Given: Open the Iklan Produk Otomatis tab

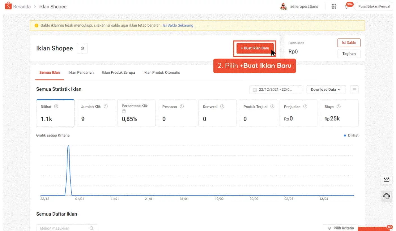Looking at the screenshot, I should click(162, 72).
